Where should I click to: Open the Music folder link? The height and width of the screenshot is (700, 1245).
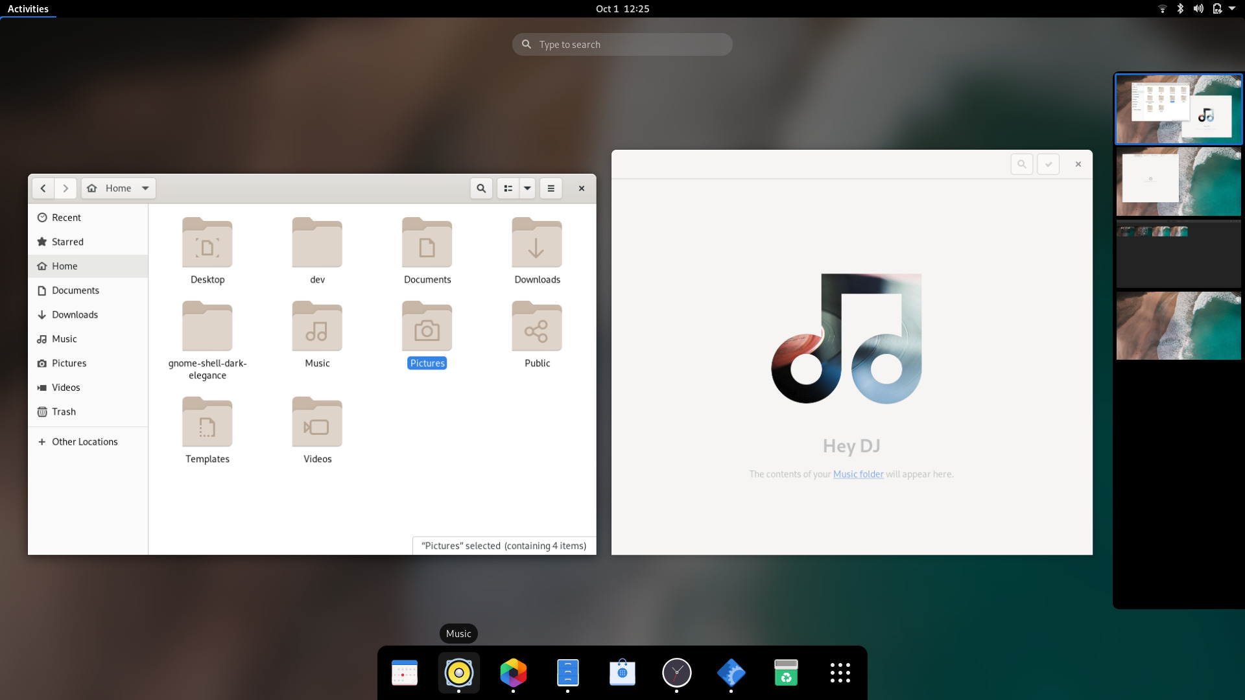coord(858,474)
